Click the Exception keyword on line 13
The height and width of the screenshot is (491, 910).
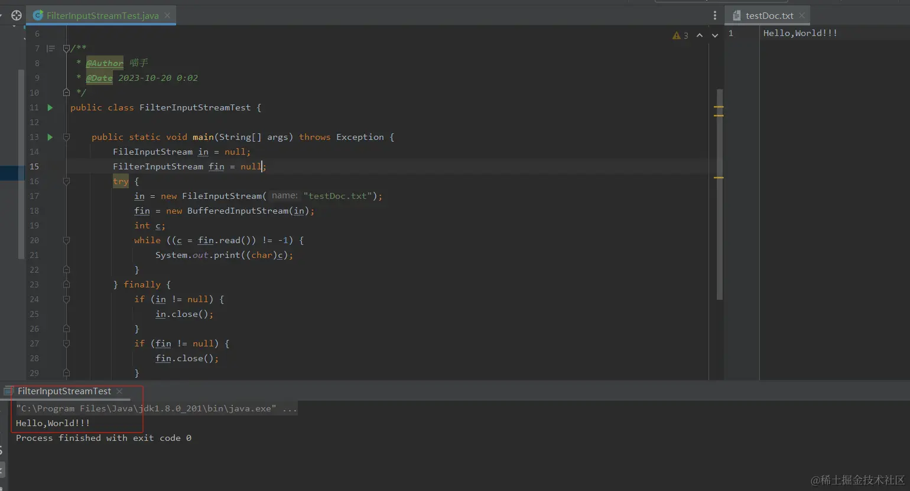pos(360,137)
